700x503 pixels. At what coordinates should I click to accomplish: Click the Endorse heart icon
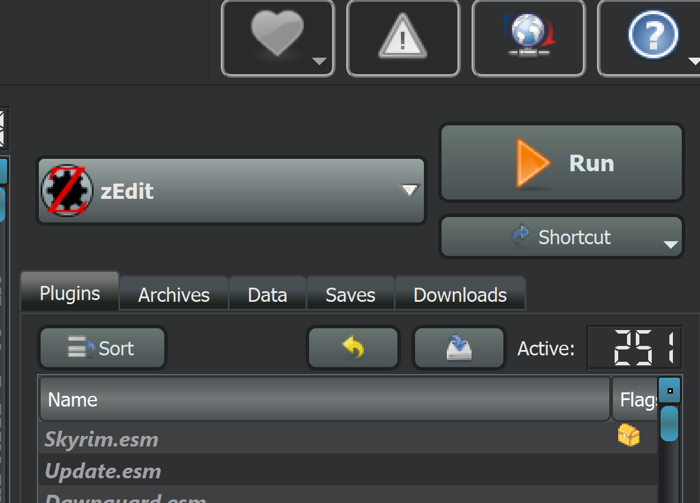click(x=277, y=34)
